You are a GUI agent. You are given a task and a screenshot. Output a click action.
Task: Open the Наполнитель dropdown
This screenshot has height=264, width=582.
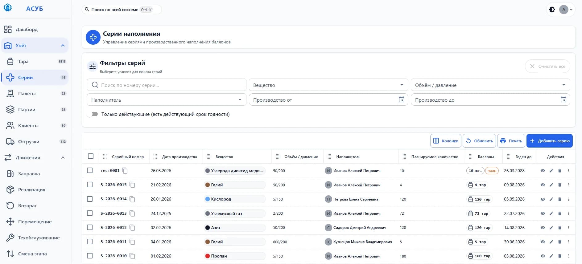tap(167, 100)
